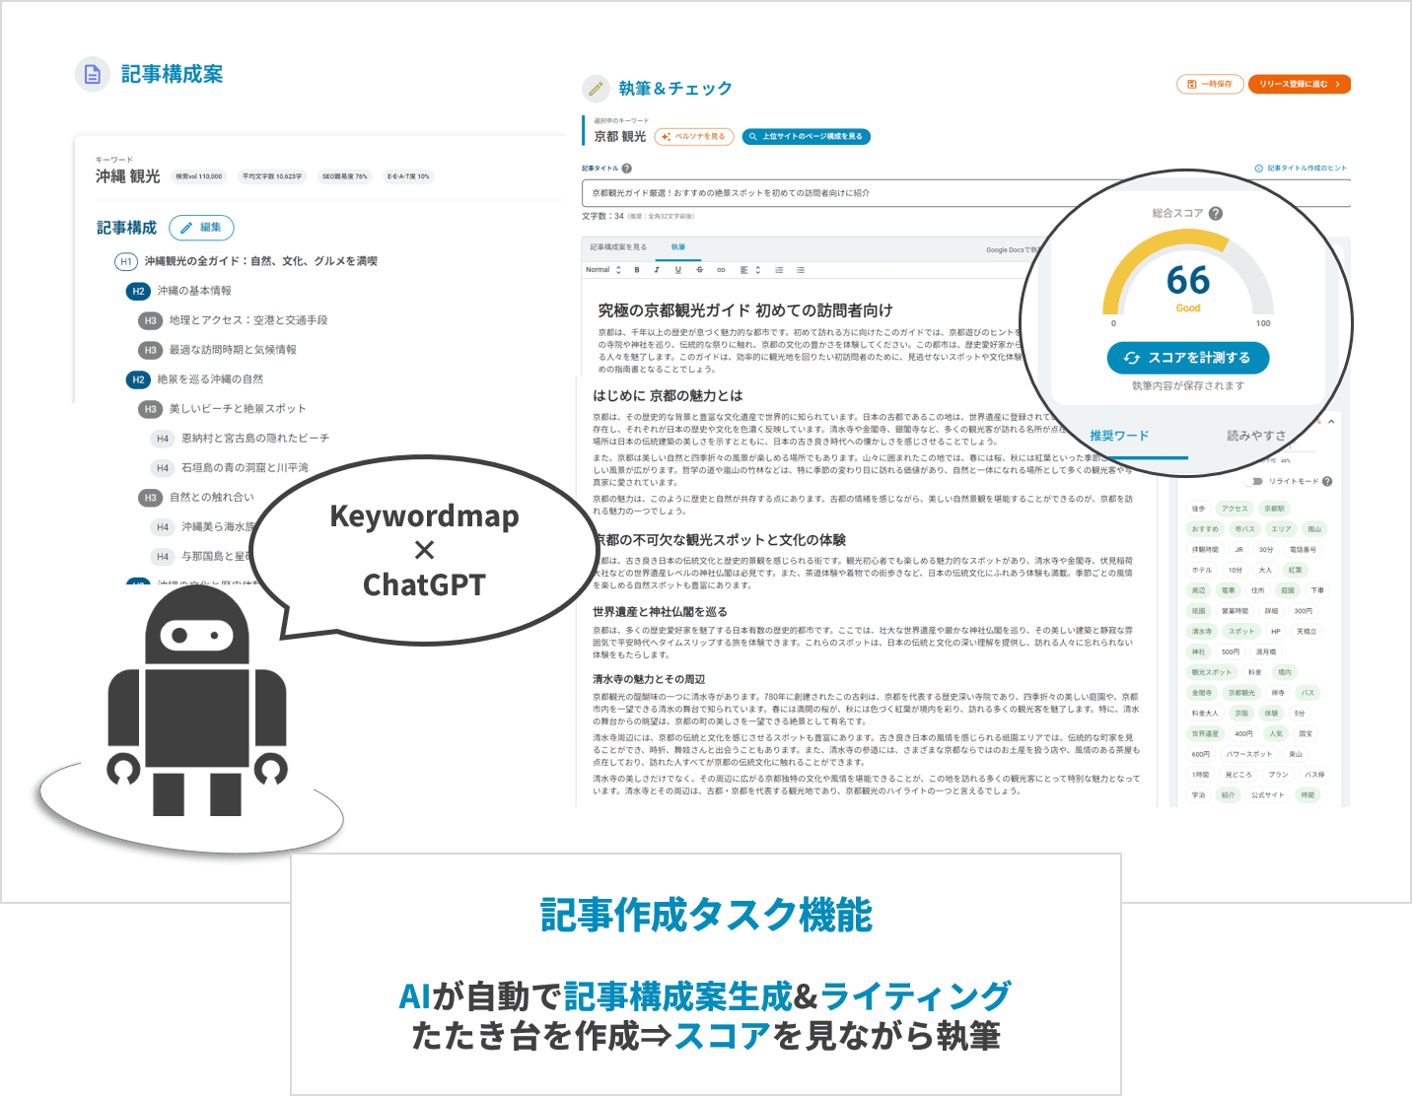The image size is (1412, 1096).
Task: Open help icon beside 記事タイトル label
Action: (627, 169)
